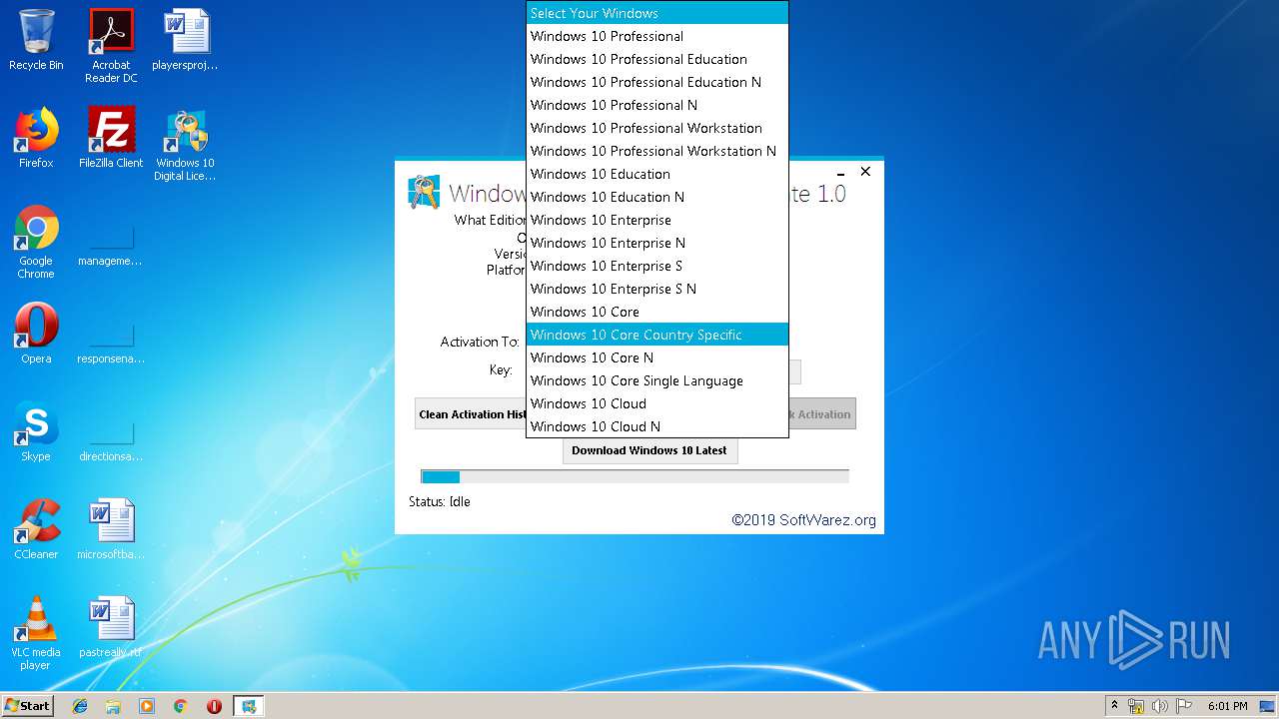Open Acrobat Reader DC shortcut
The height and width of the screenshot is (719, 1279).
coord(111,46)
